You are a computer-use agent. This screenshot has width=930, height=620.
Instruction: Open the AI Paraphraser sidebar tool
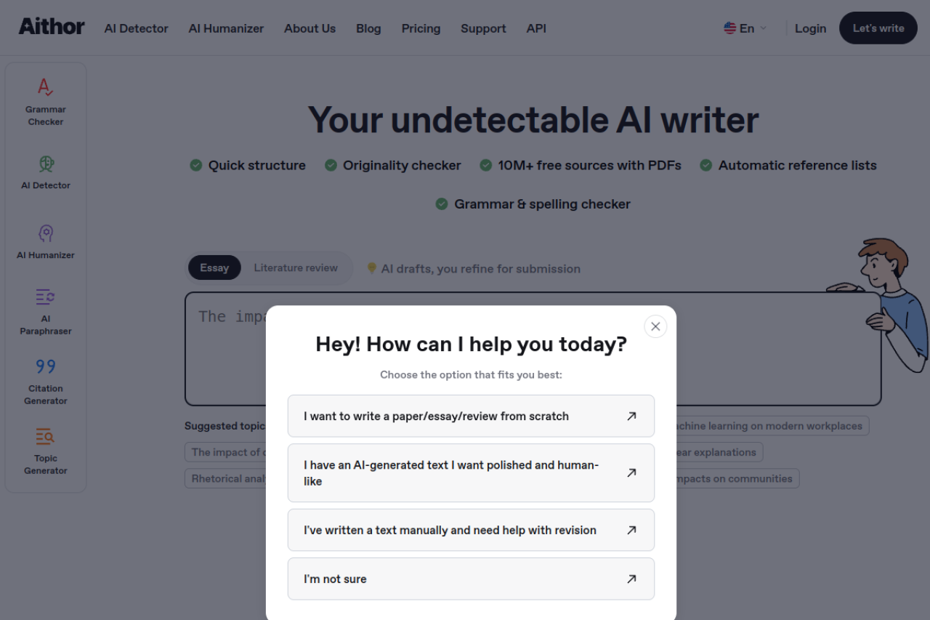click(x=46, y=311)
